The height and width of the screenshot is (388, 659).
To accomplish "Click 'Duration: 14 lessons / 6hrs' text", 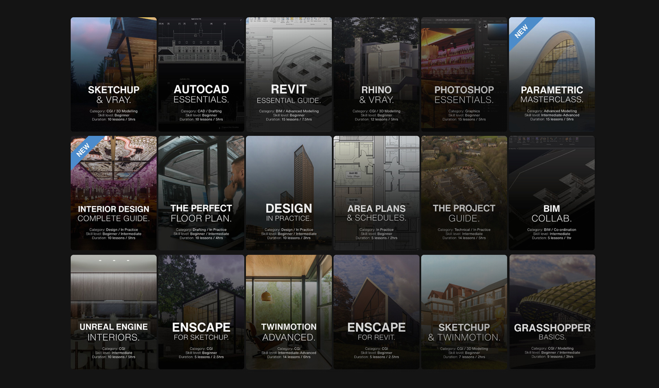I will tap(288, 357).
